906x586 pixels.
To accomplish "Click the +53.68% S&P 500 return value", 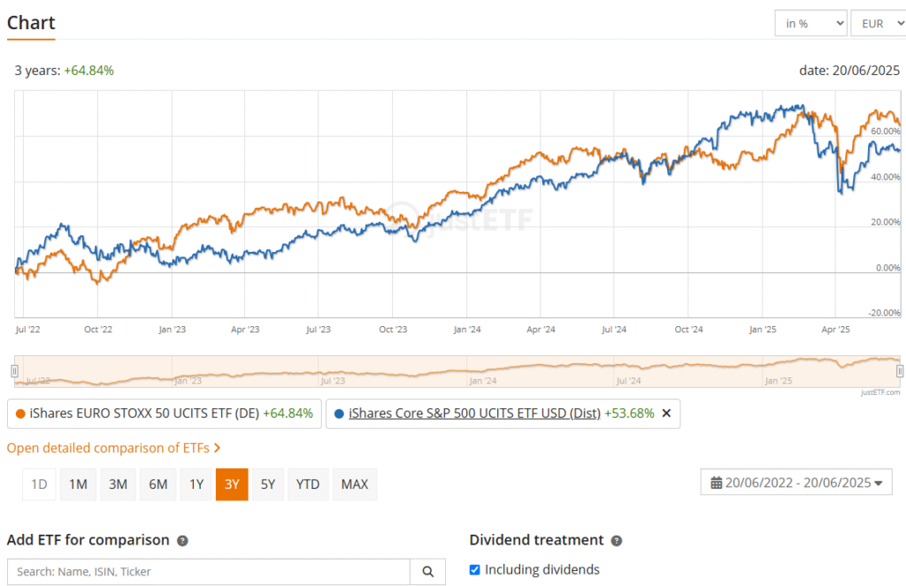I will click(629, 414).
